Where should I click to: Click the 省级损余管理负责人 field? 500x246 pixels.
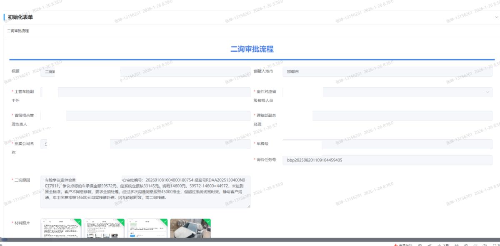point(157,116)
